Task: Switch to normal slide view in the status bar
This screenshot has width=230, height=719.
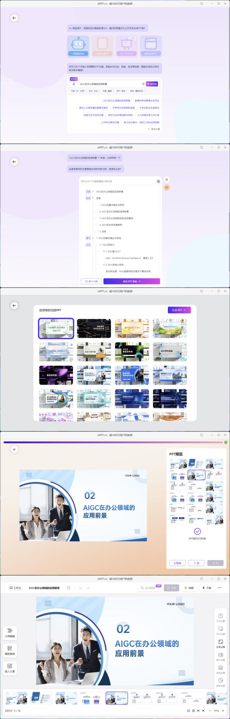Action: pos(189,711)
